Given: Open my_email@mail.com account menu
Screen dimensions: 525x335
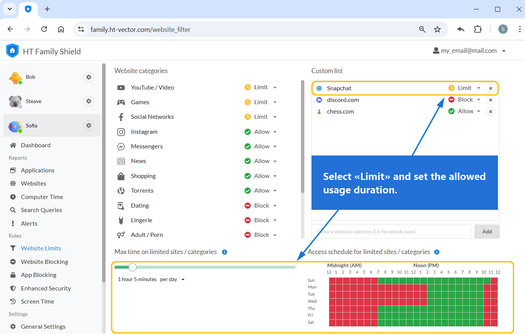Looking at the screenshot, I should coord(469,51).
